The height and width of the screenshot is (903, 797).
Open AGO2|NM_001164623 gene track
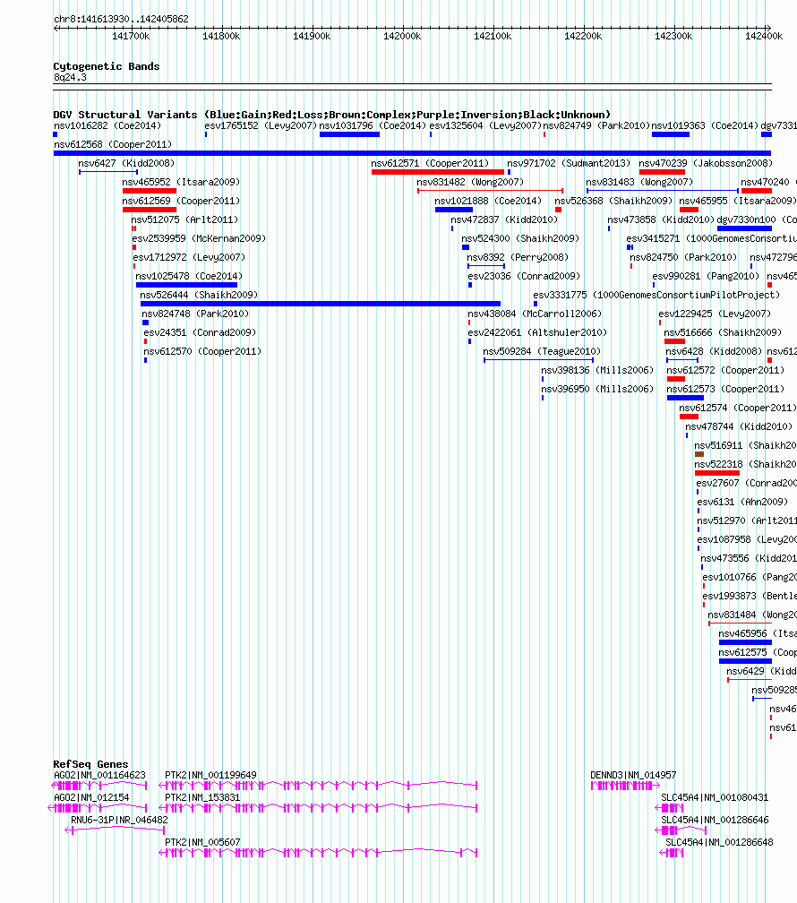click(99, 786)
